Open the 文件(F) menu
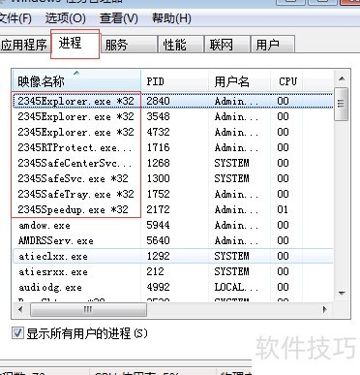The width and height of the screenshot is (360, 375). click(15, 18)
